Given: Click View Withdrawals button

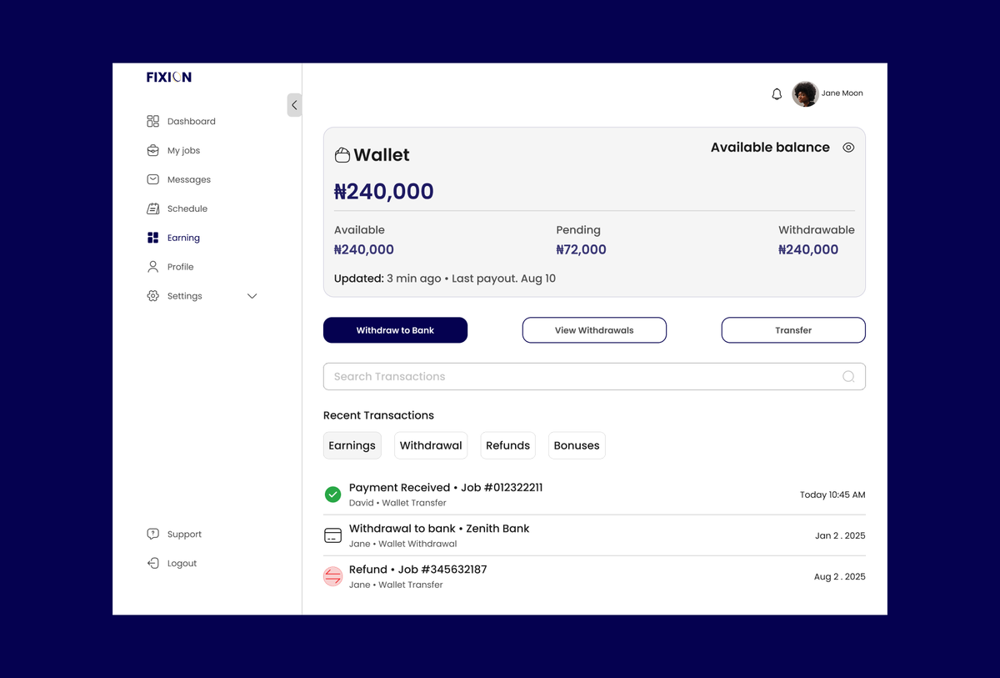Looking at the screenshot, I should (594, 330).
